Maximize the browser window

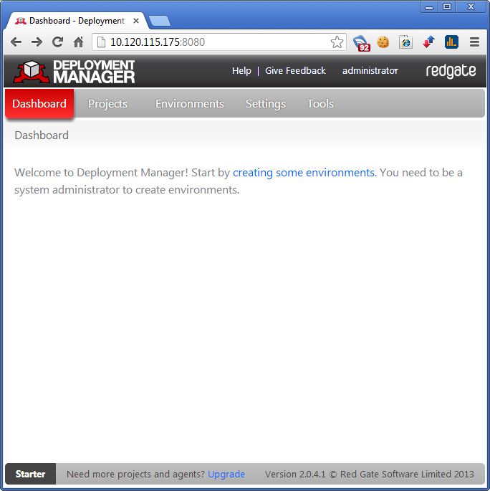(x=447, y=6)
